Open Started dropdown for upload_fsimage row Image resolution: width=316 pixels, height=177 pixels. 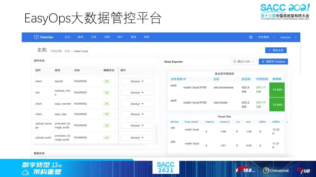(137, 125)
